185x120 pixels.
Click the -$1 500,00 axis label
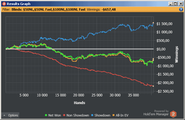pyautogui.click(x=165, y=74)
